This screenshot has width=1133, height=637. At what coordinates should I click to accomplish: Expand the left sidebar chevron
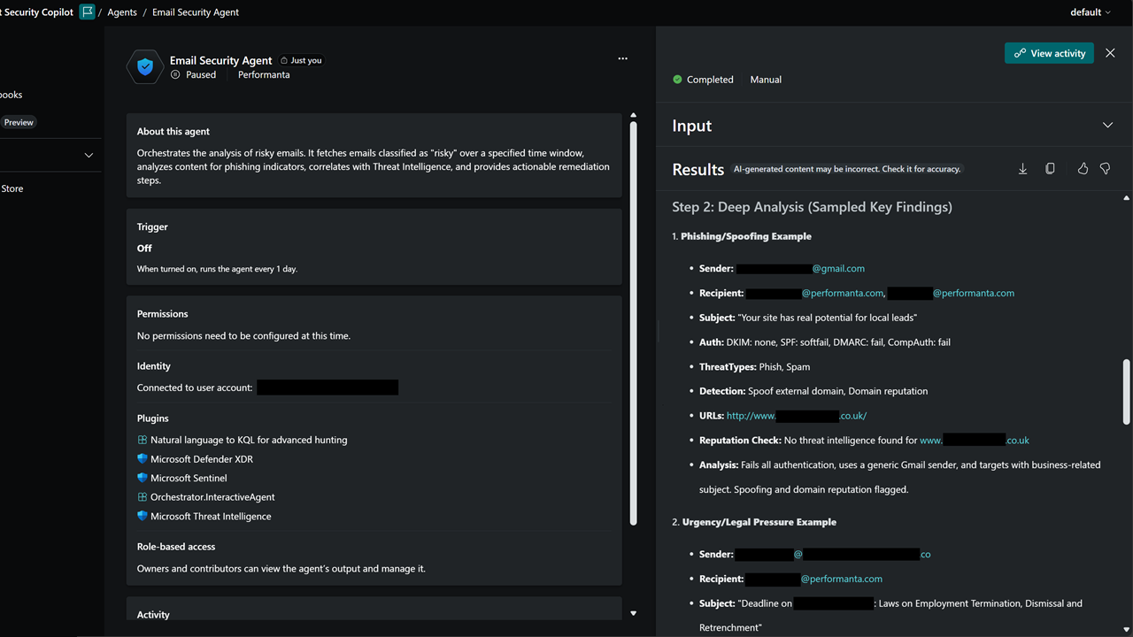[x=89, y=156]
